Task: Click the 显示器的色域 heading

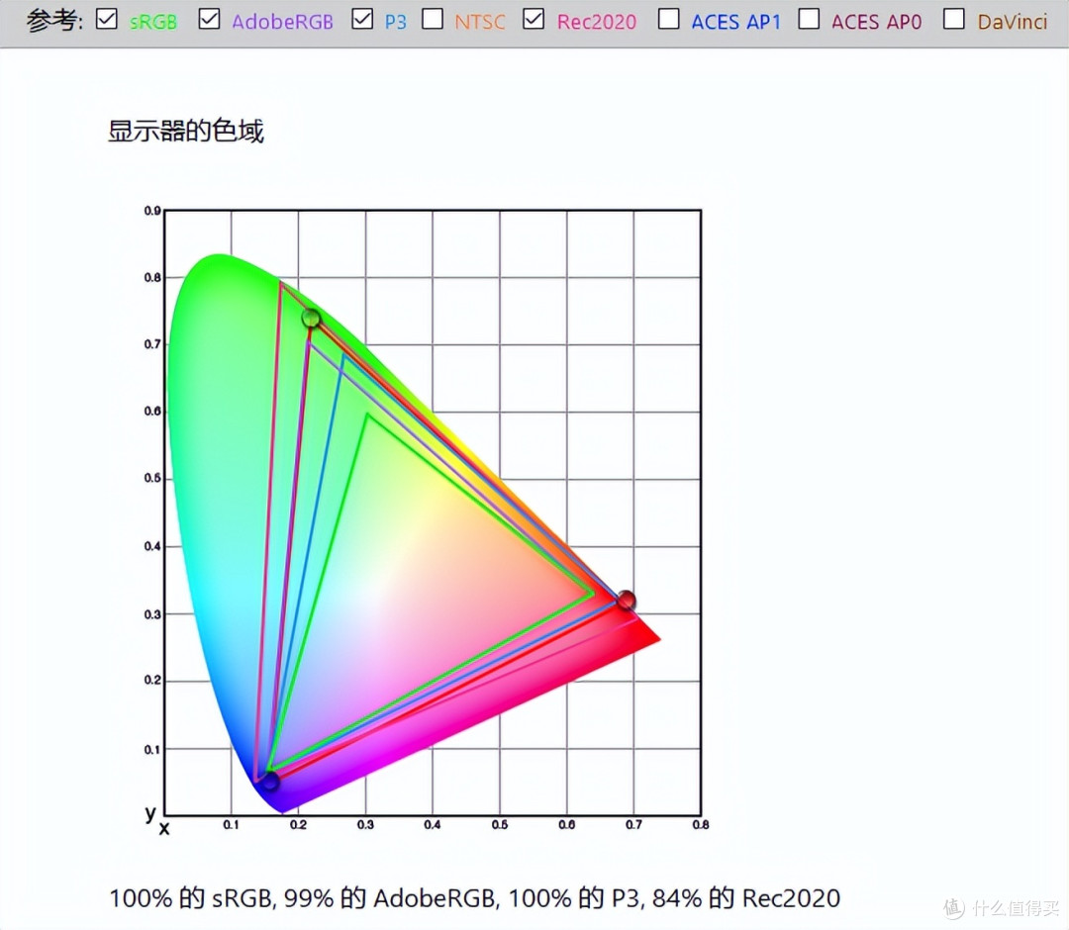Action: tap(185, 131)
